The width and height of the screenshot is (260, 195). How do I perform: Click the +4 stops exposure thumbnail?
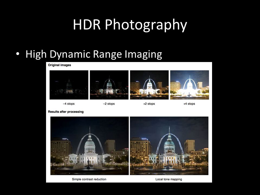point(190,85)
